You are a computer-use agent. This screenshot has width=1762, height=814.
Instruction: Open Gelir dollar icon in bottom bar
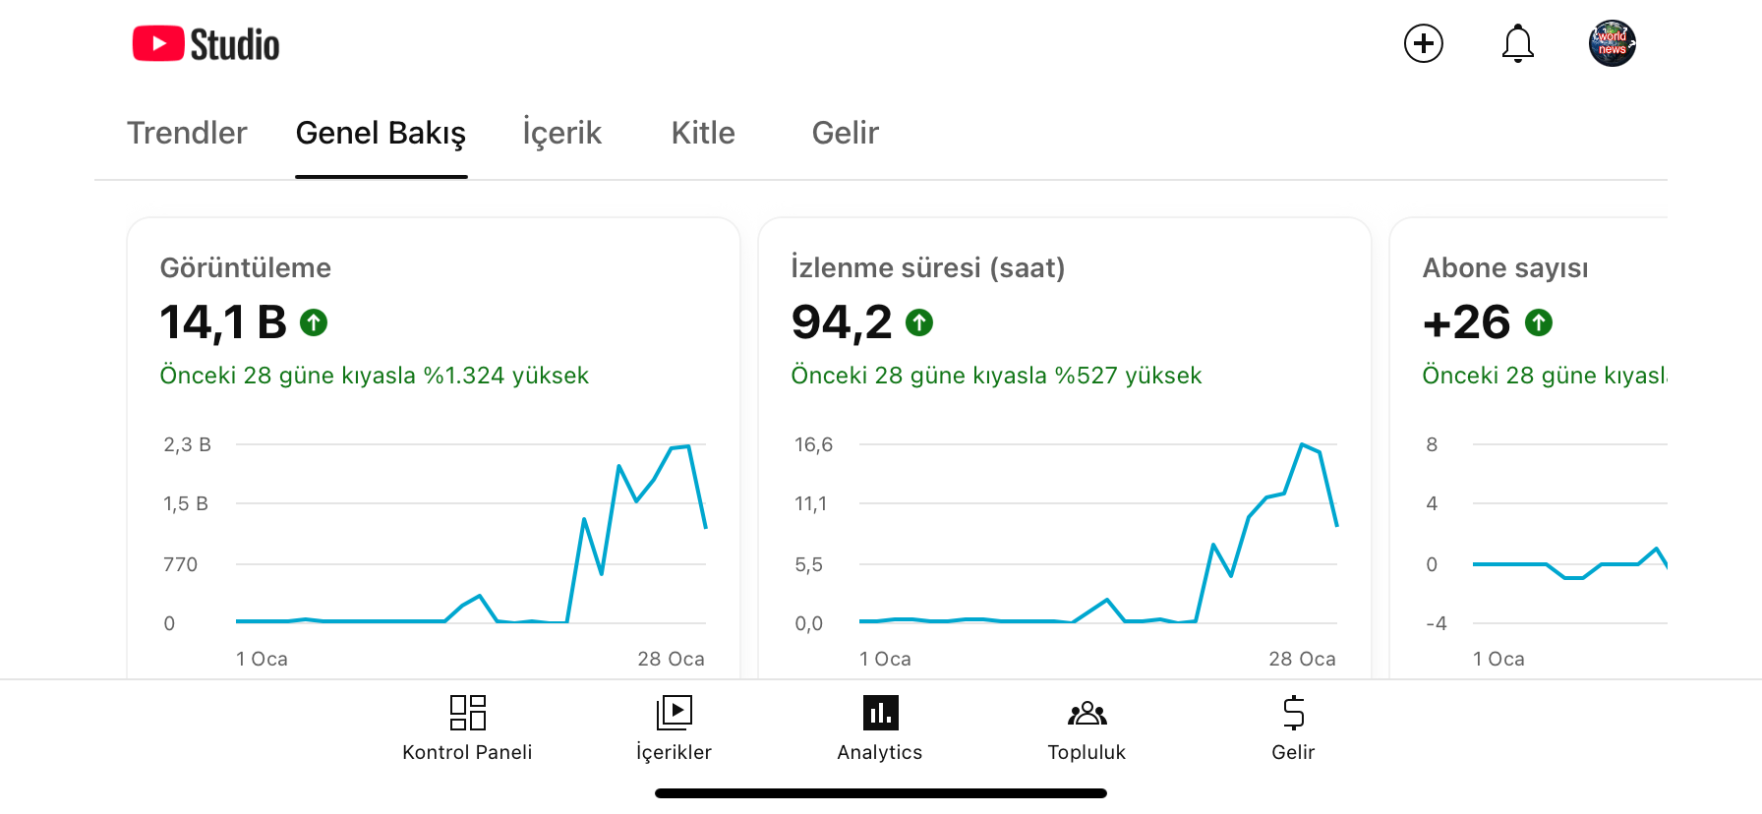1293,727
